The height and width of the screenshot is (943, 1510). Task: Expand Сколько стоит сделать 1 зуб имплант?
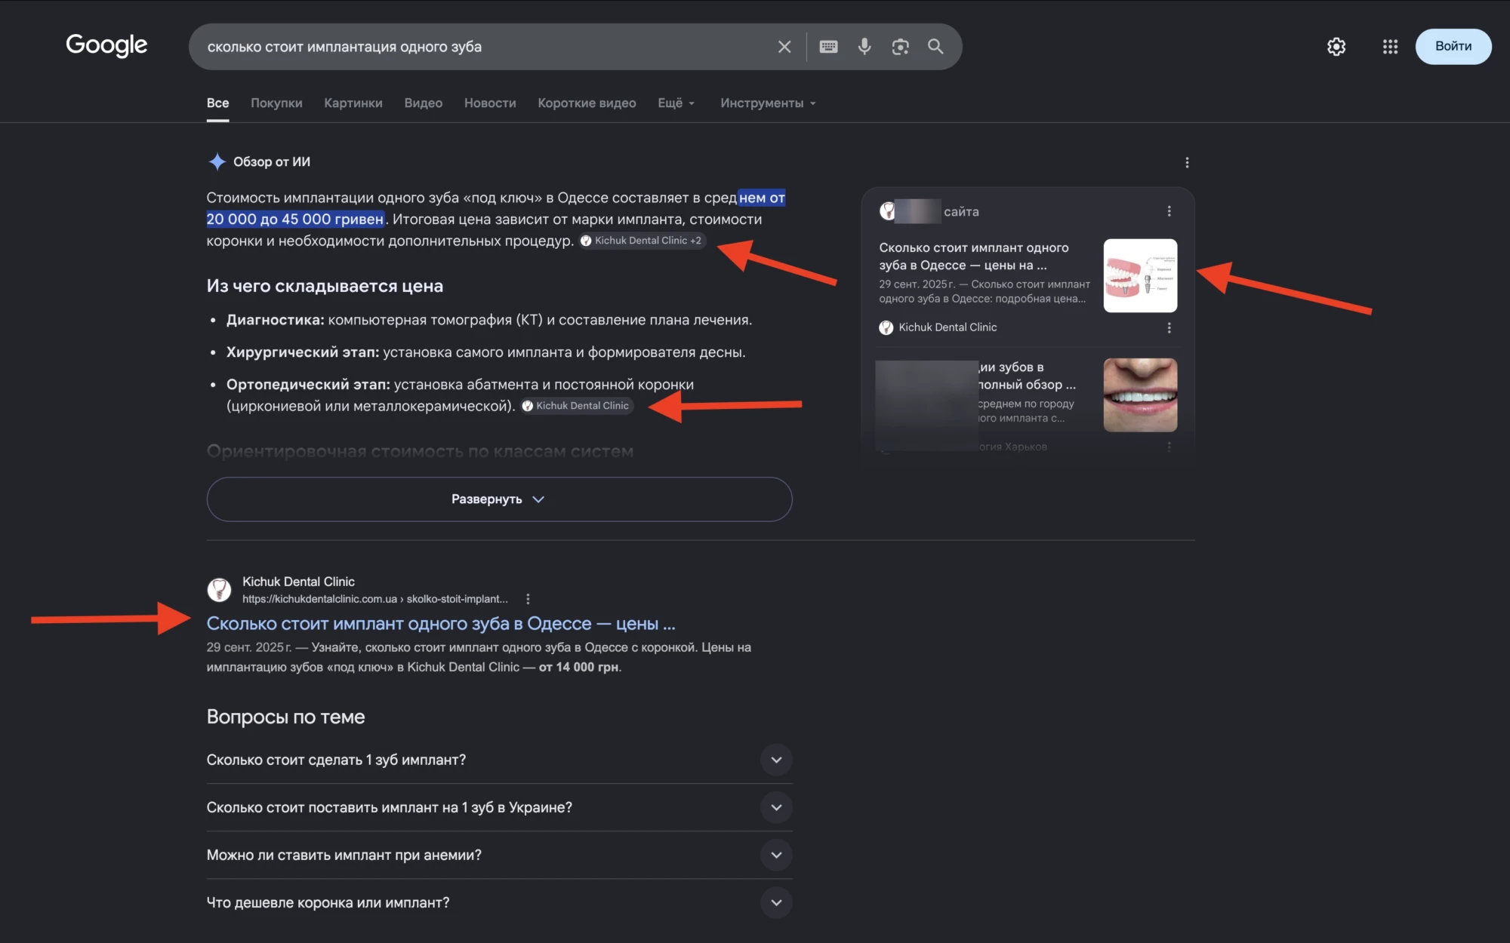coord(499,760)
